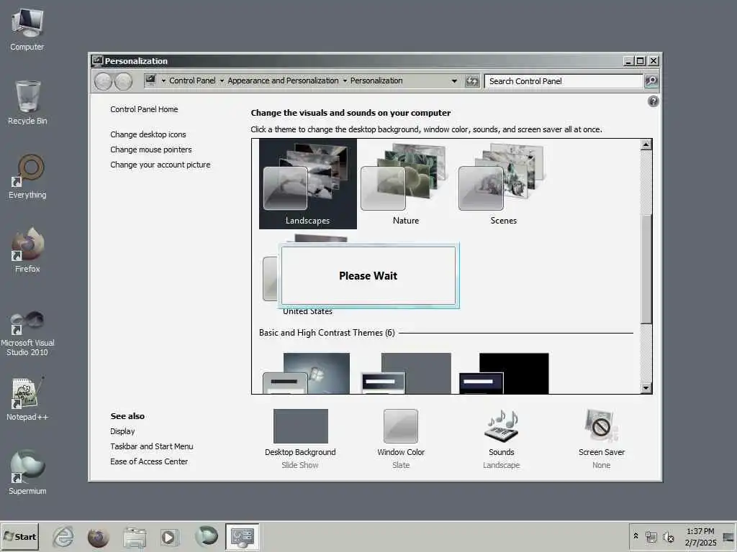Open Firefox from the taskbar
Image resolution: width=737 pixels, height=552 pixels.
[x=98, y=537]
